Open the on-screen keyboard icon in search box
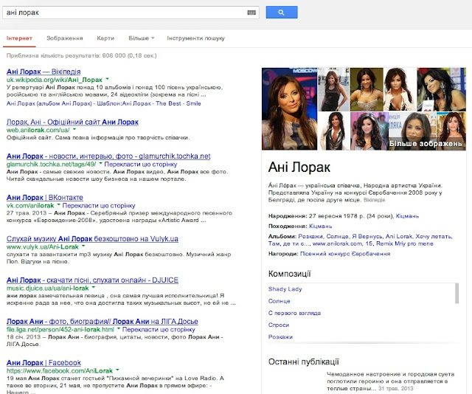The height and width of the screenshot is (394, 472). (251, 13)
